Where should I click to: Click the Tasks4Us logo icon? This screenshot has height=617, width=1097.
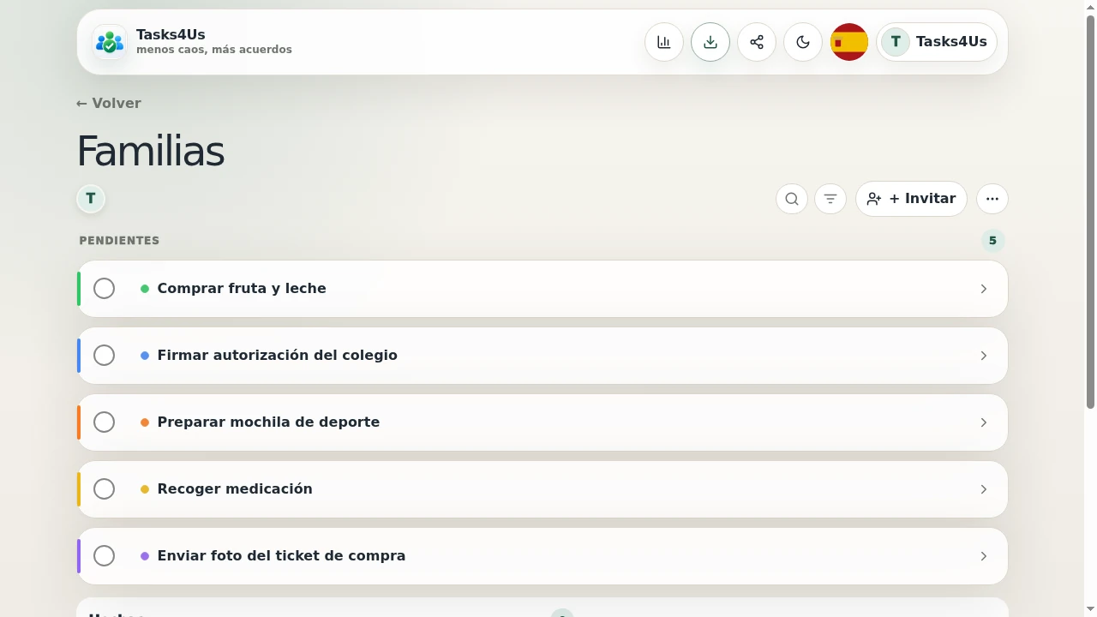[110, 42]
